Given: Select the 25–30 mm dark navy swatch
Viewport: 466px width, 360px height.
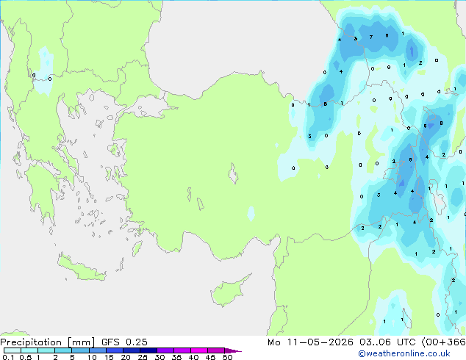Looking at the screenshot, I should 148,350.
